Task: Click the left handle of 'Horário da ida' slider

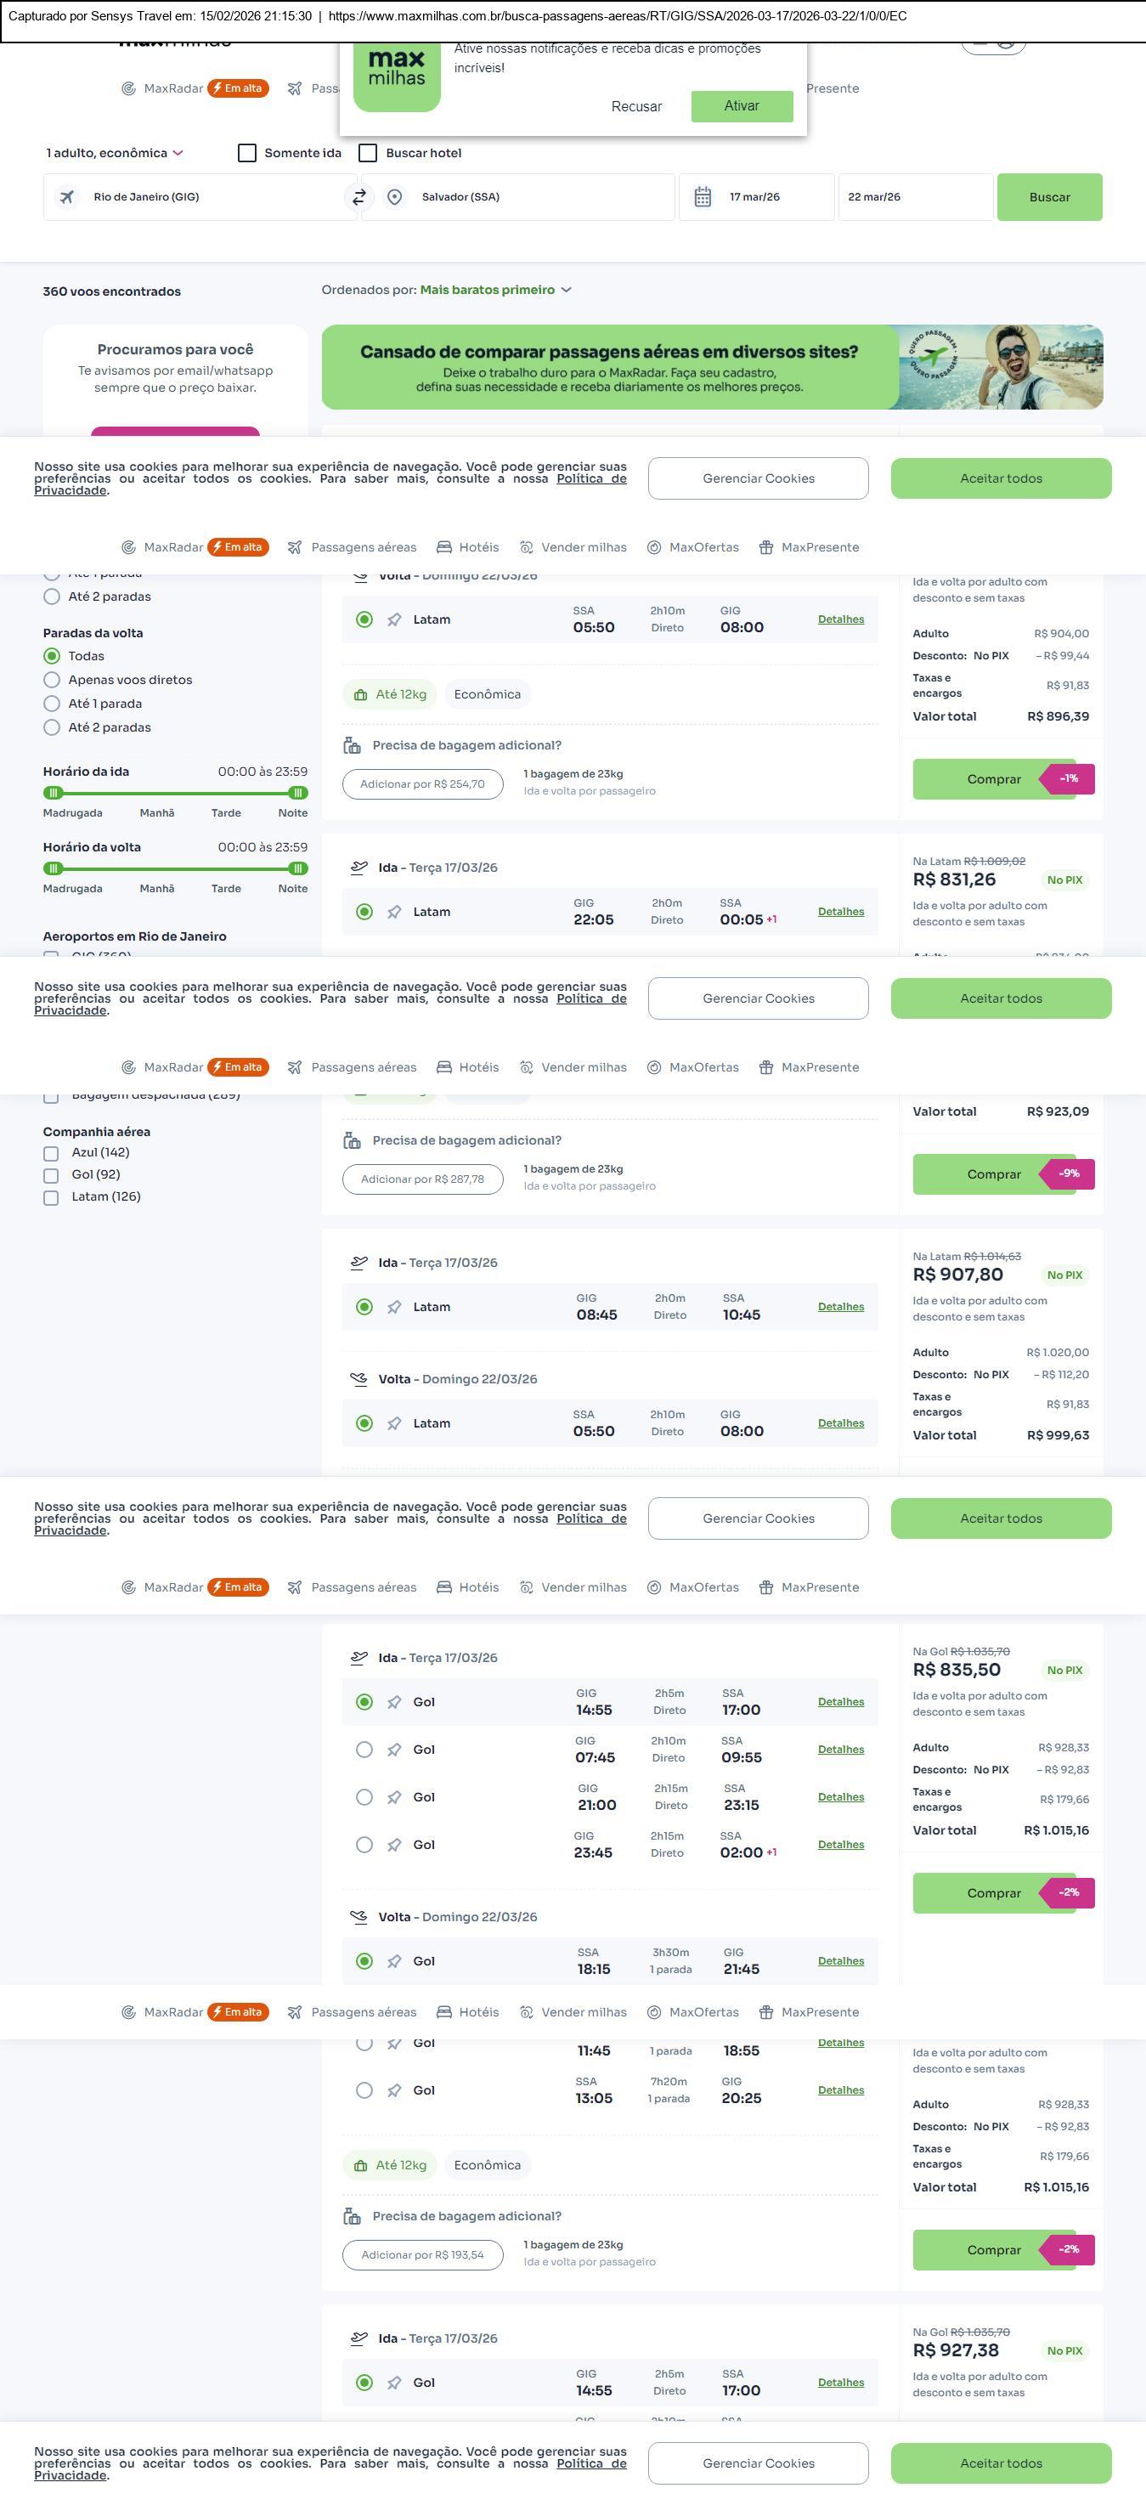Action: (x=54, y=793)
